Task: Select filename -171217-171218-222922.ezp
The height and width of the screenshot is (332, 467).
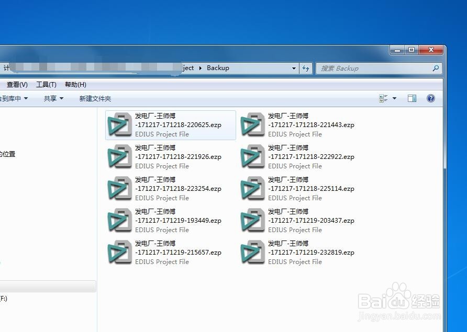Action: tap(311, 156)
